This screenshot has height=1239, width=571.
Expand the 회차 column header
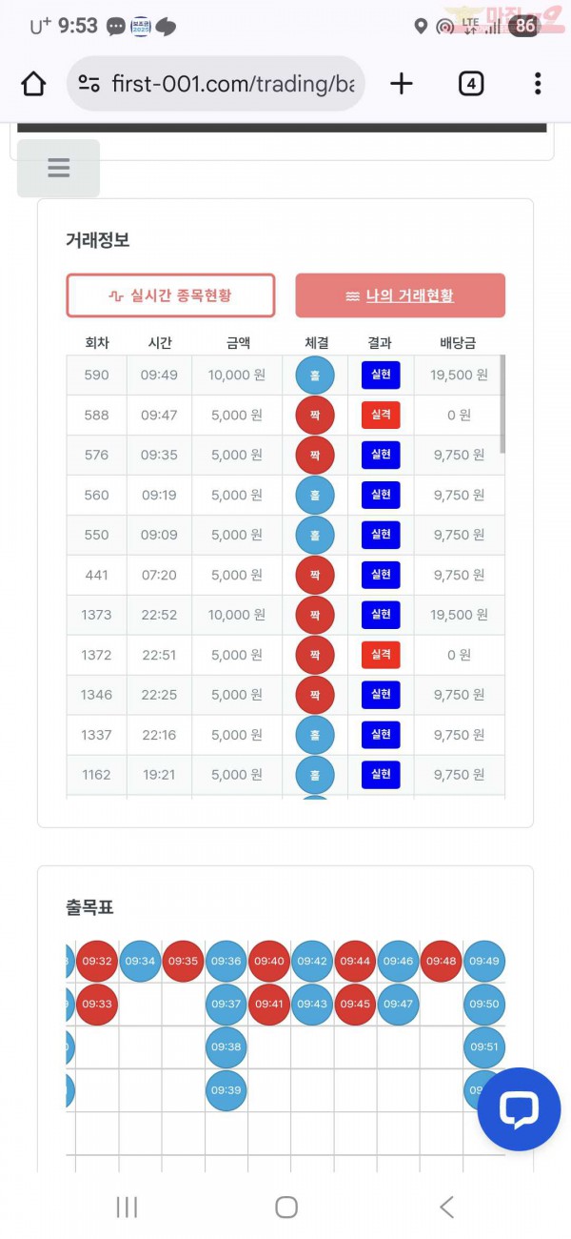click(95, 342)
